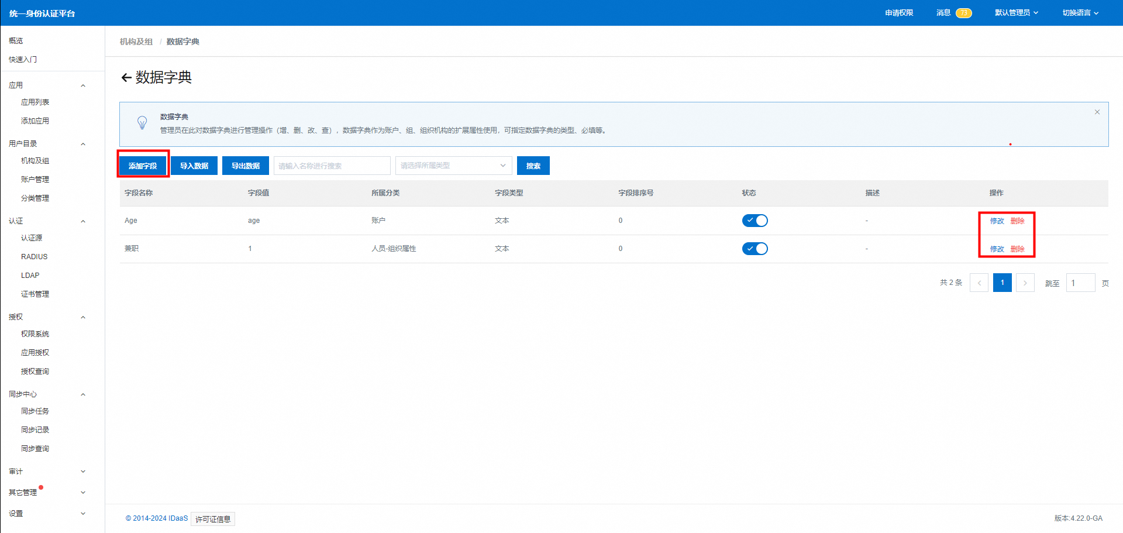Go to next page arrow in pagination
This screenshot has width=1123, height=533.
click(x=1025, y=283)
